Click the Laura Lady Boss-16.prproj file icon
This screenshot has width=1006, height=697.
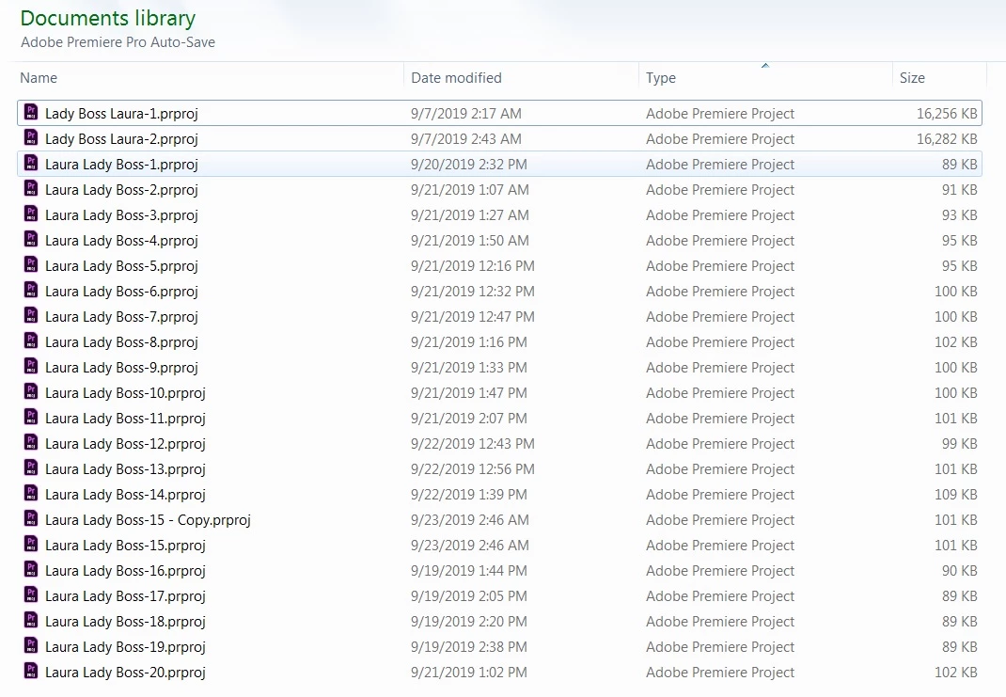(31, 569)
